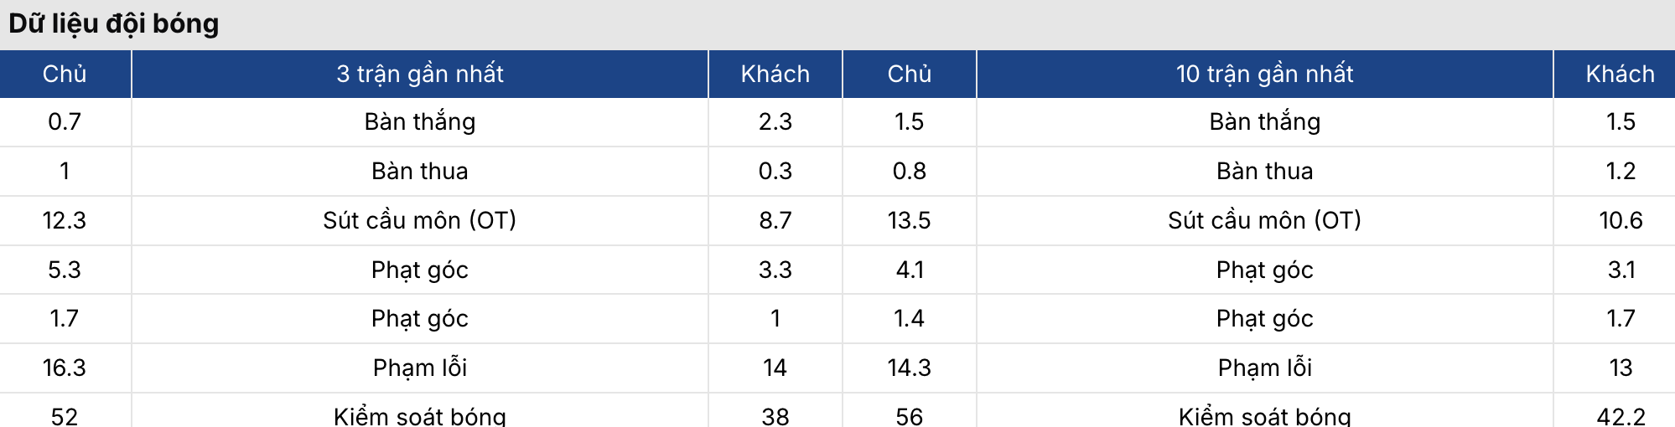The width and height of the screenshot is (1675, 427).
Task: Click the 4.1 corner kicks value
Action: (x=909, y=270)
